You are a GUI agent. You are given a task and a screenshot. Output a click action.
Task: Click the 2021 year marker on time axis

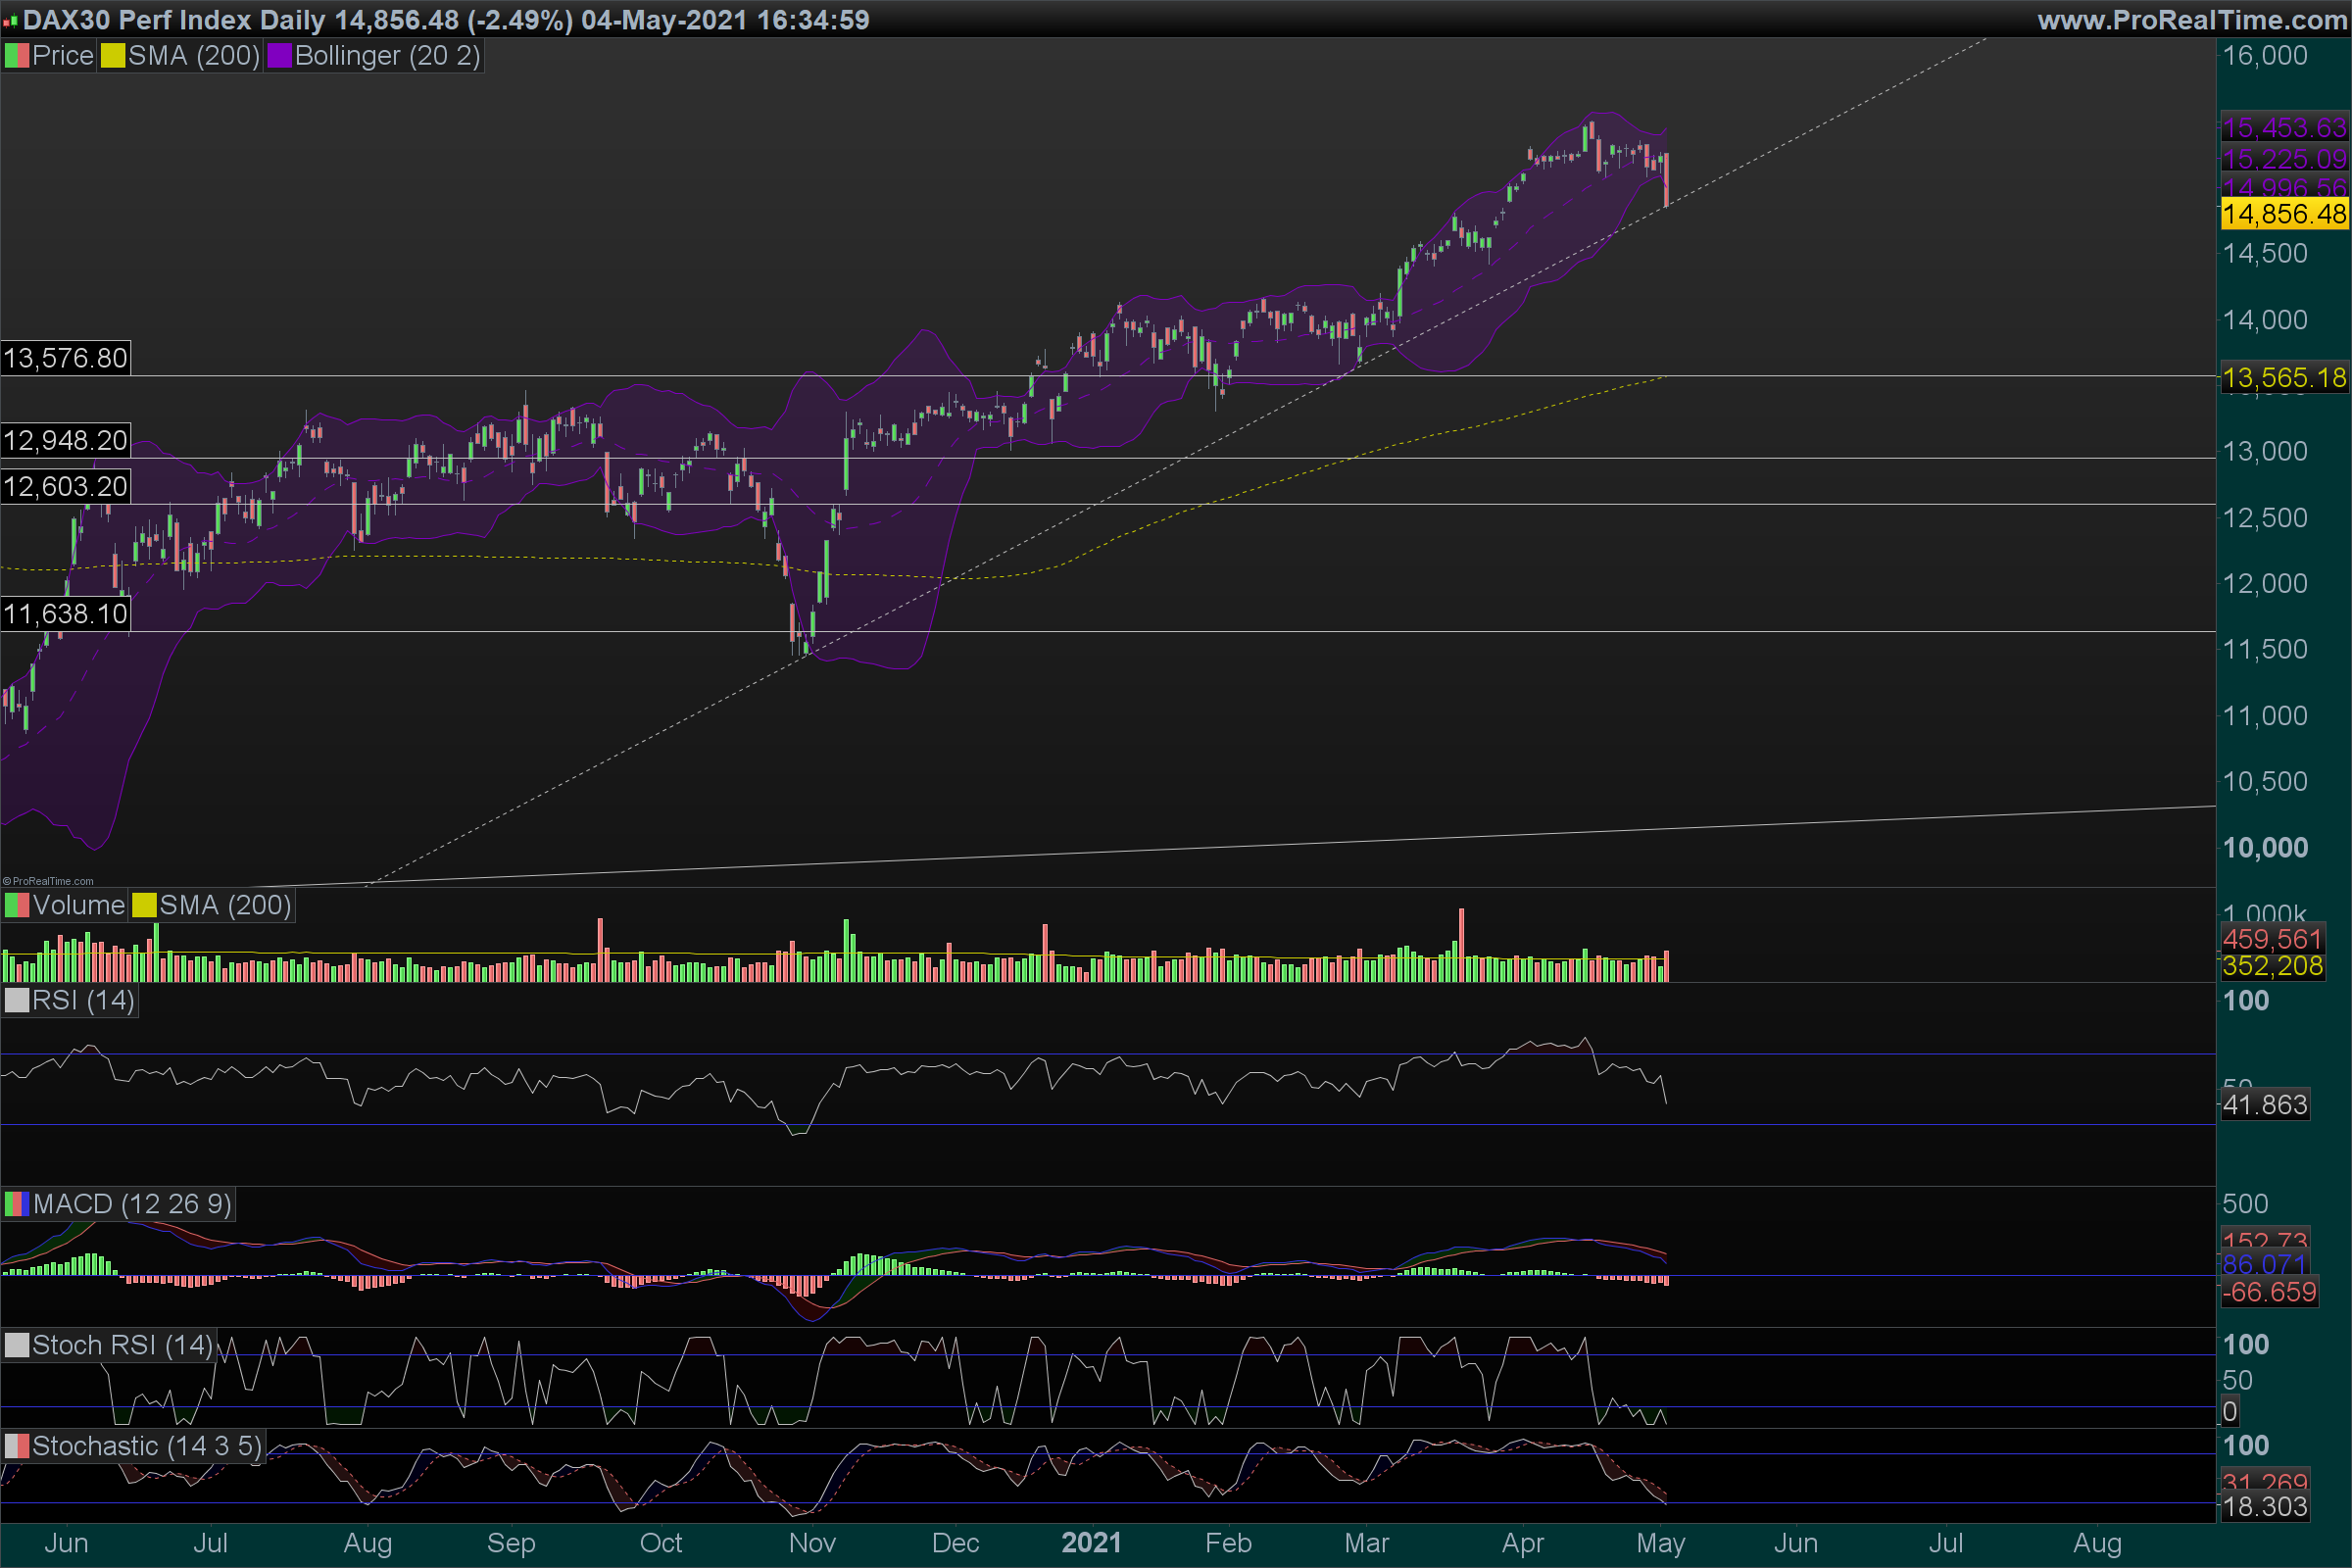pyautogui.click(x=1091, y=1543)
